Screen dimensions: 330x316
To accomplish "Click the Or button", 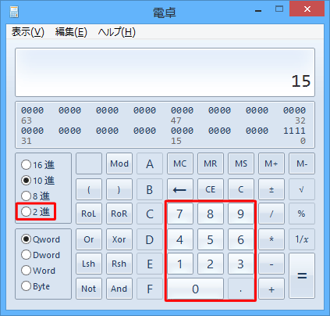I will 89,239.
